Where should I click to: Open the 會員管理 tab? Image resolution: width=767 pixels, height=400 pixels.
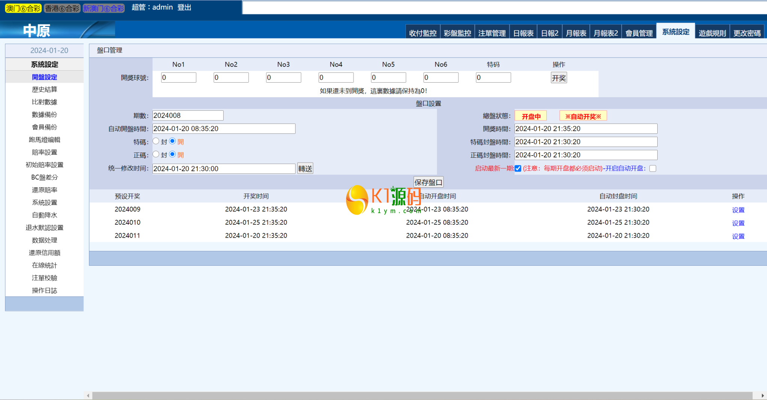click(639, 33)
